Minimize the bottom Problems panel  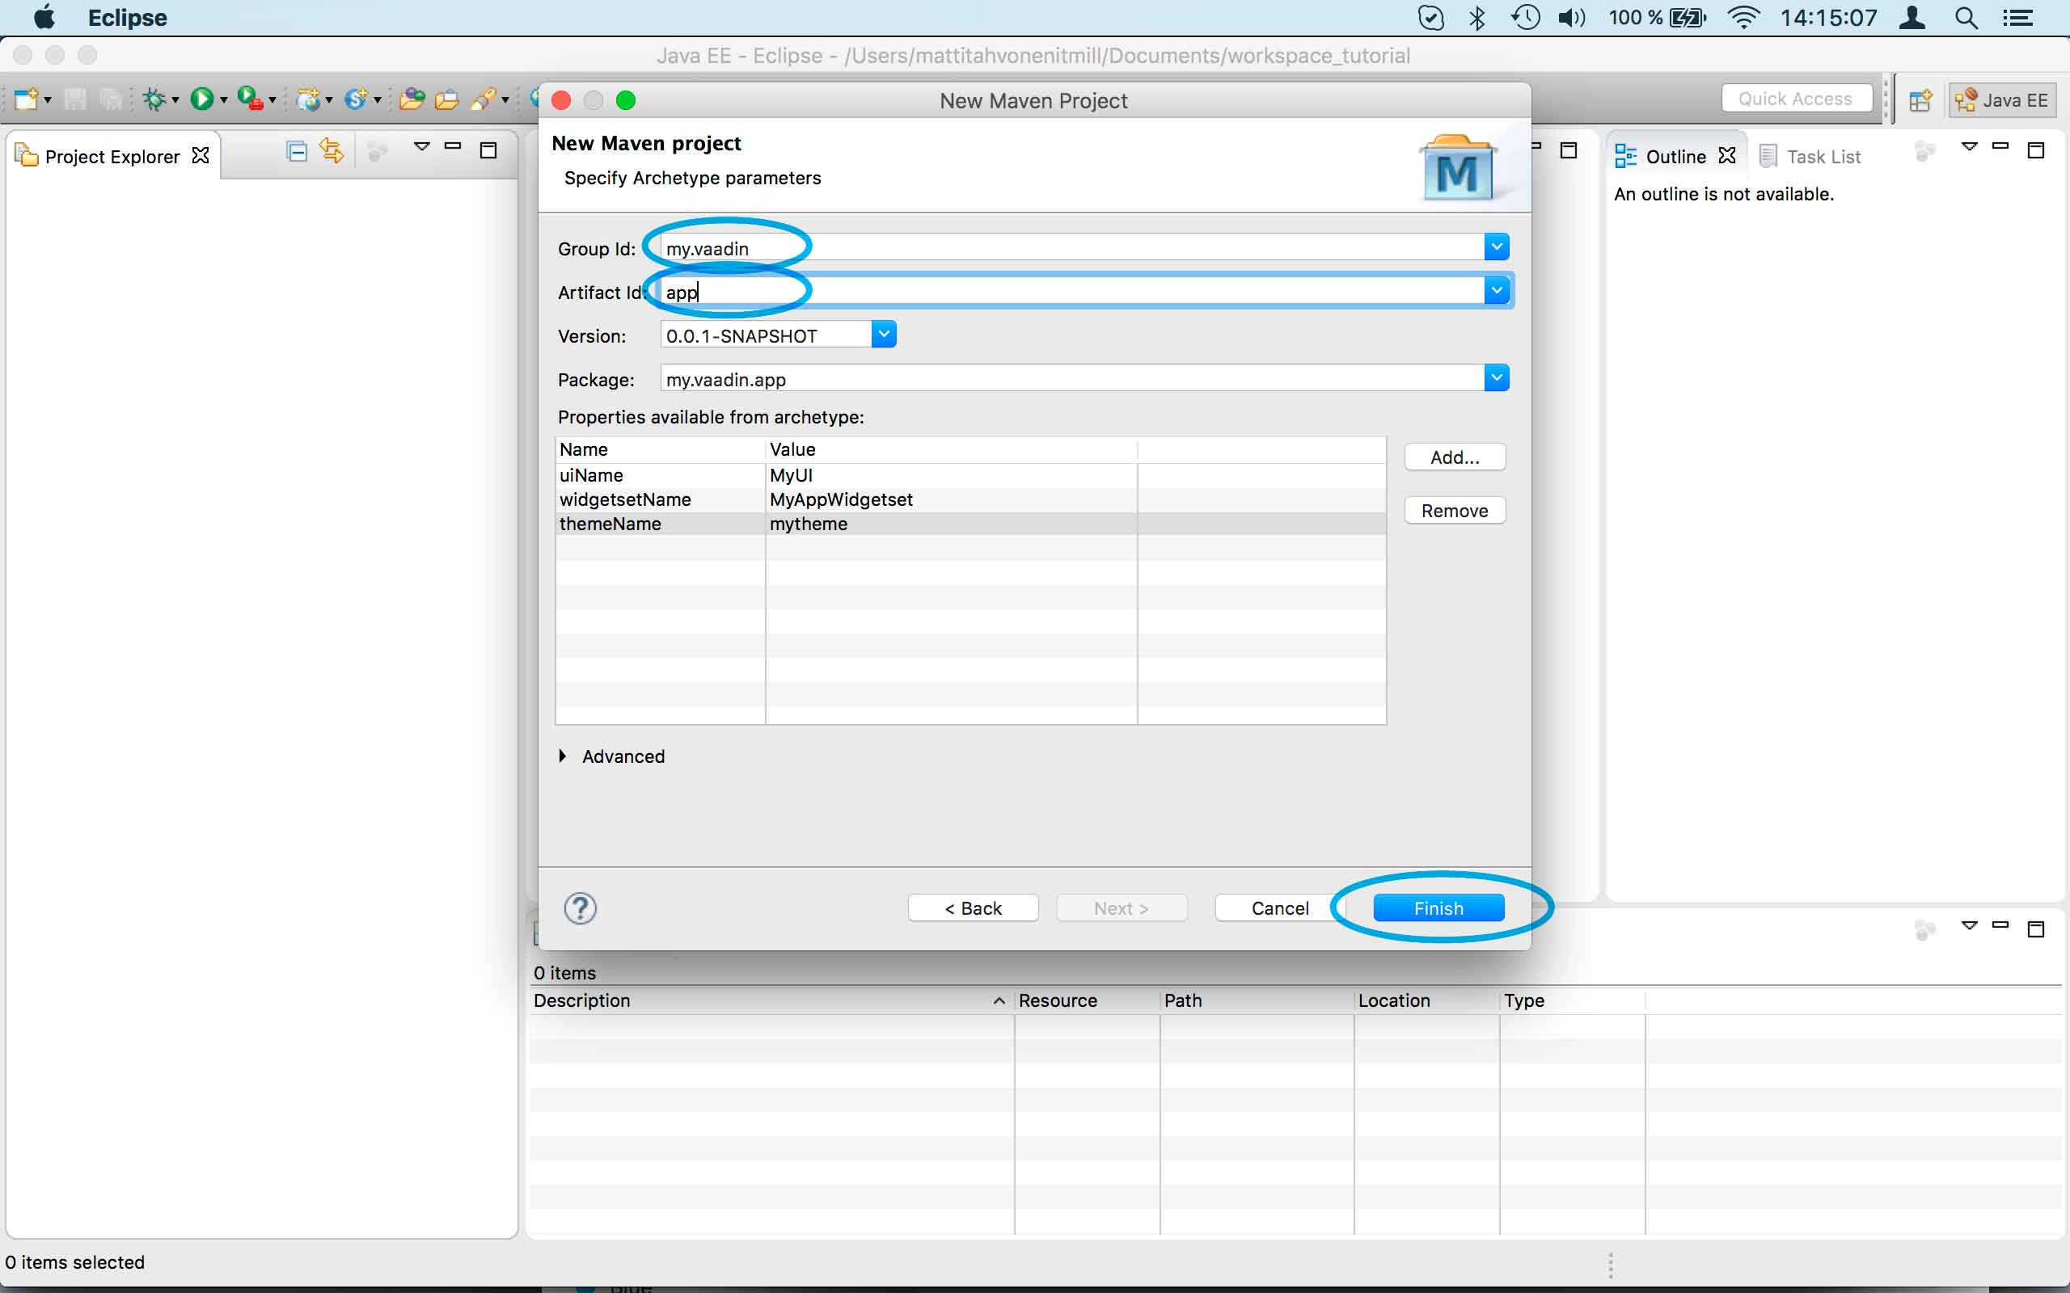coord(2000,926)
